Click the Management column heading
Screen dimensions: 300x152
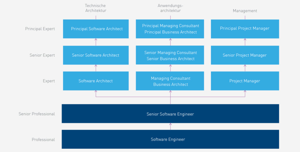click(245, 11)
